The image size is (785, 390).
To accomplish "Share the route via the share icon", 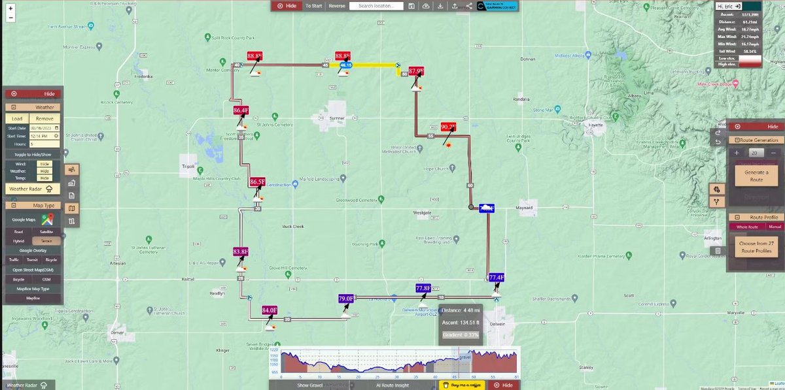I will point(470,6).
